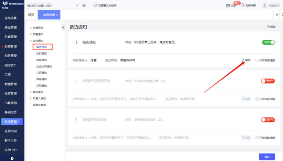Expand the 预警通知 tree node
The height and width of the screenshot is (161, 283).
pyautogui.click(x=31, y=34)
